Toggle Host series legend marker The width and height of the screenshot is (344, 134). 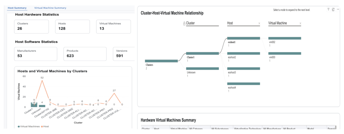tap(42, 126)
